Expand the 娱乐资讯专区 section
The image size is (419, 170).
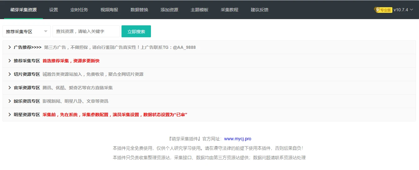click(x=27, y=101)
